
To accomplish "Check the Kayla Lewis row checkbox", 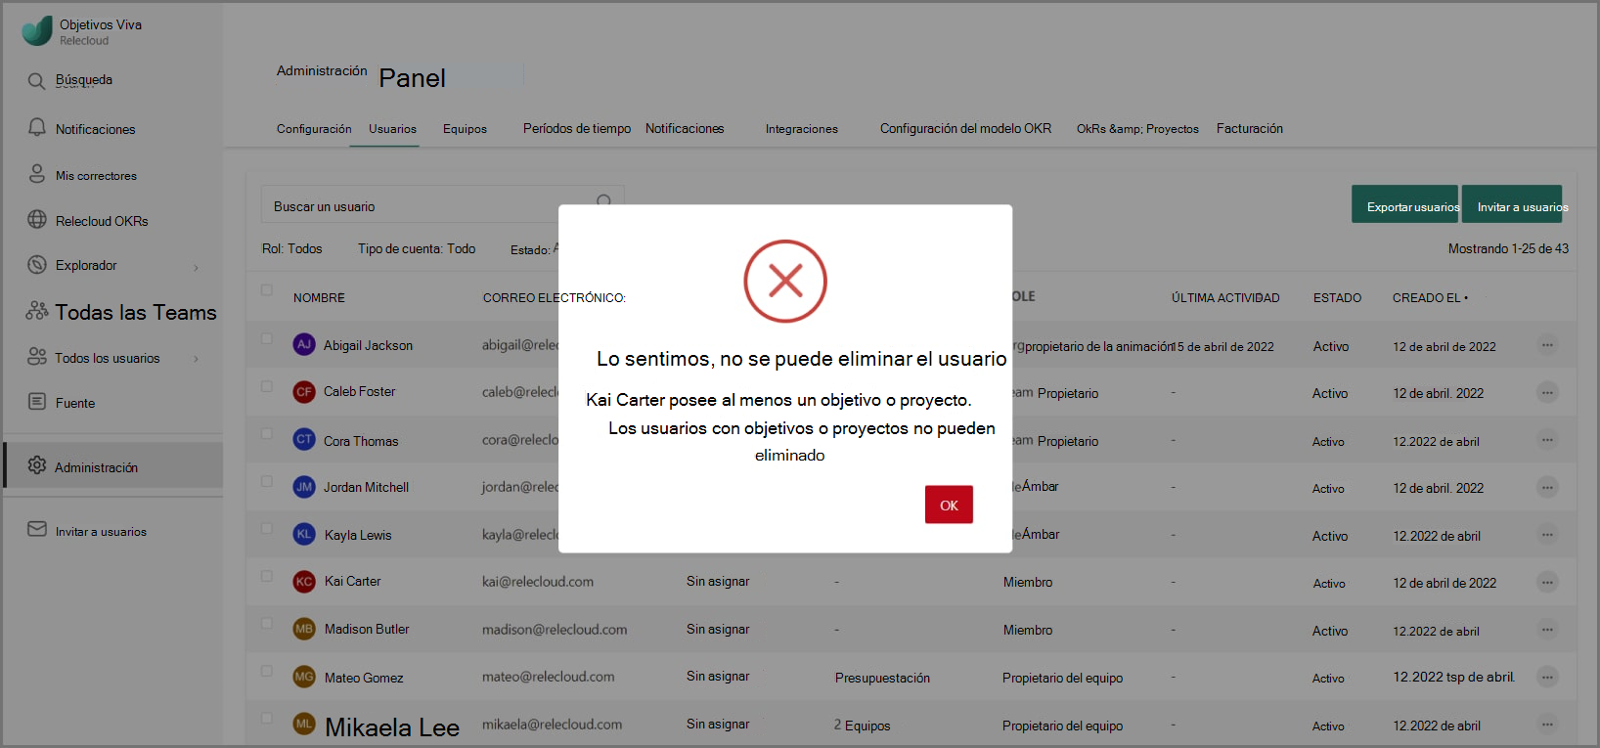I will [x=266, y=528].
